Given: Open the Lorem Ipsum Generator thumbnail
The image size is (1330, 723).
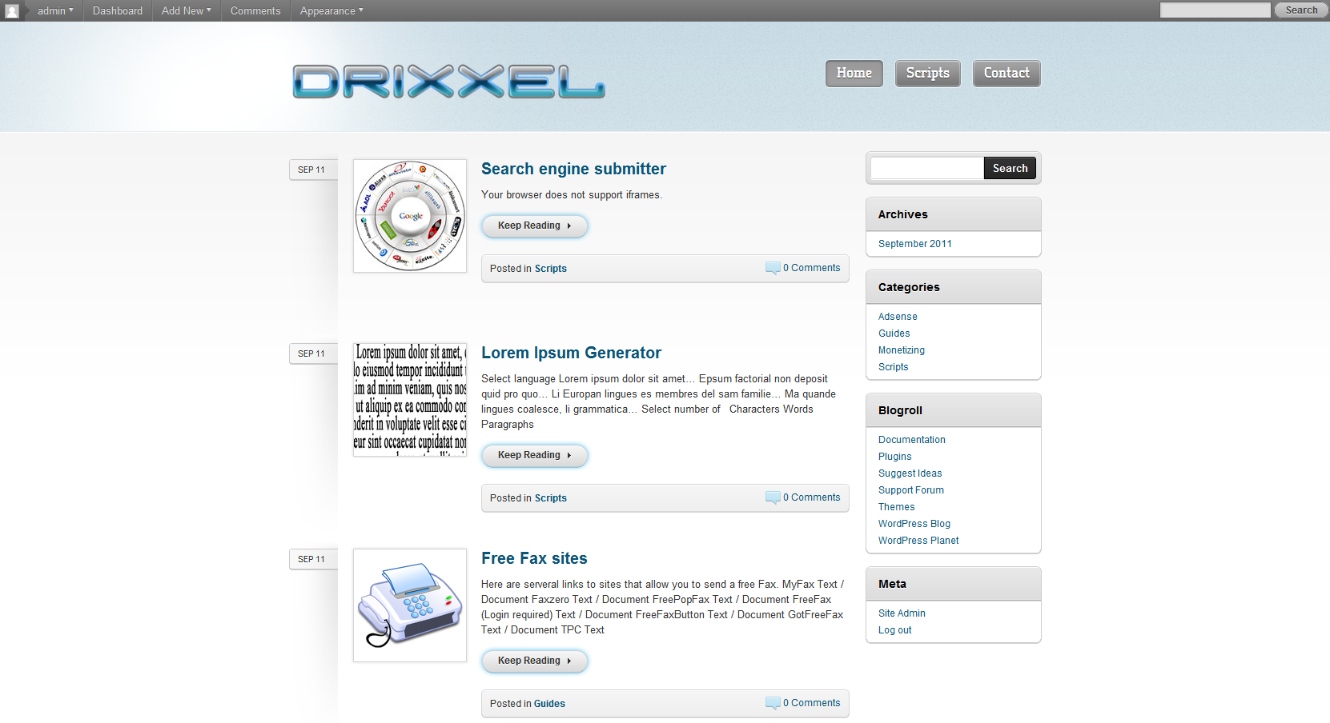Looking at the screenshot, I should (x=410, y=400).
